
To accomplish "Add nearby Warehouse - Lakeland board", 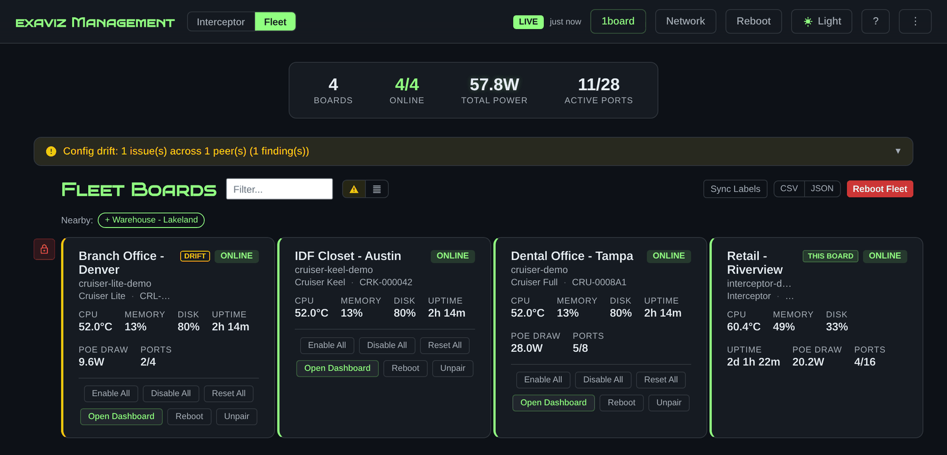I will [151, 220].
